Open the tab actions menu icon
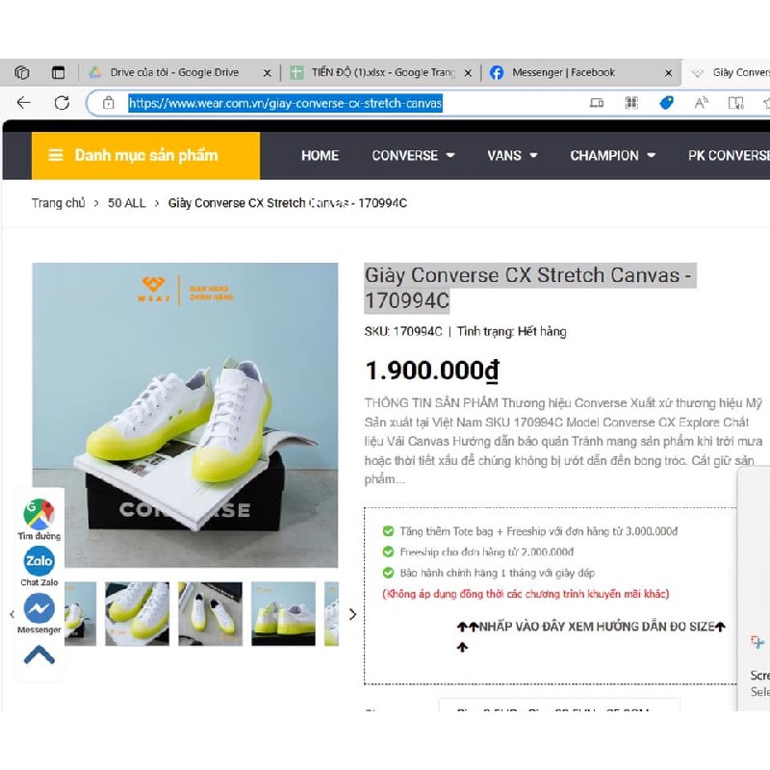The width and height of the screenshot is (770, 770). [58, 73]
